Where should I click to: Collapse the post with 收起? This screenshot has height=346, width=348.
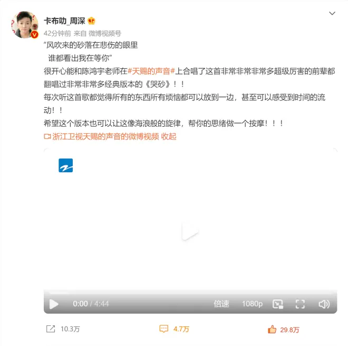point(169,136)
